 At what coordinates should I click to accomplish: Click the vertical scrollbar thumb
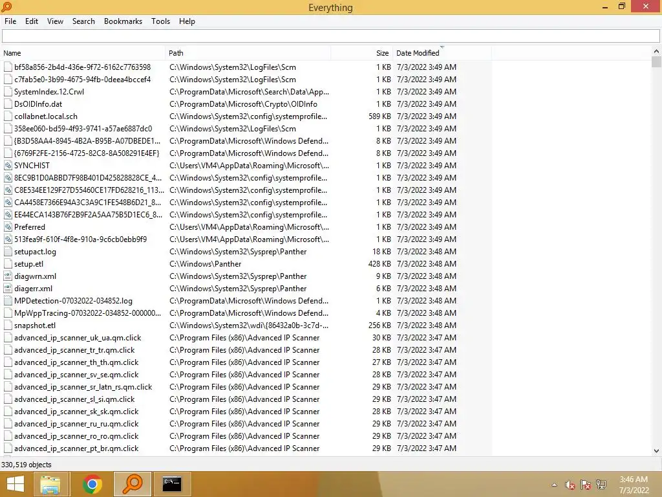point(656,61)
